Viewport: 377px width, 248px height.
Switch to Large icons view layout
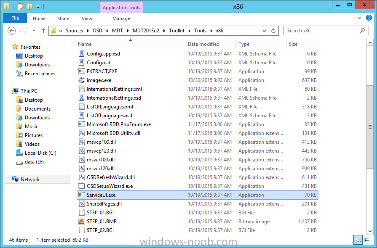(367, 240)
